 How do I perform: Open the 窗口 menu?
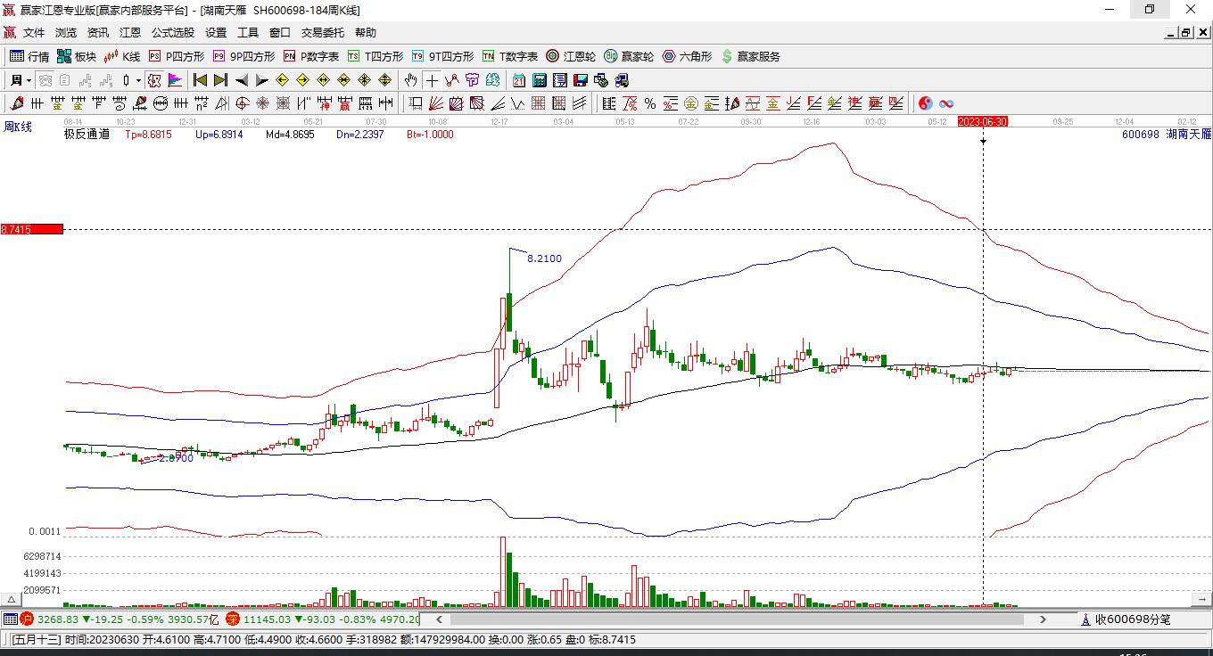280,33
